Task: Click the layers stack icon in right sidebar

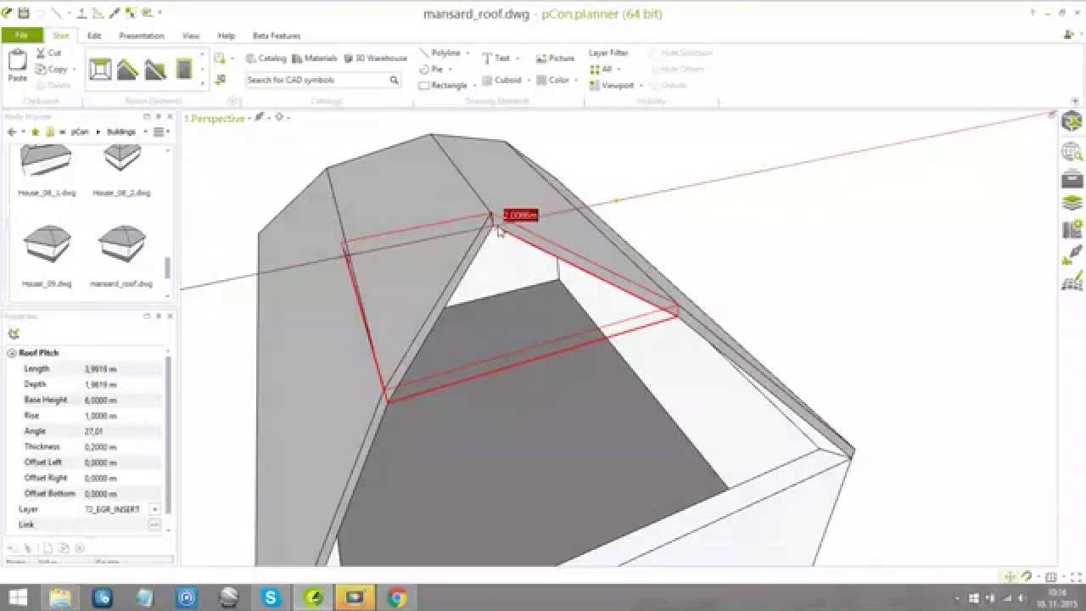Action: pos(1072,203)
